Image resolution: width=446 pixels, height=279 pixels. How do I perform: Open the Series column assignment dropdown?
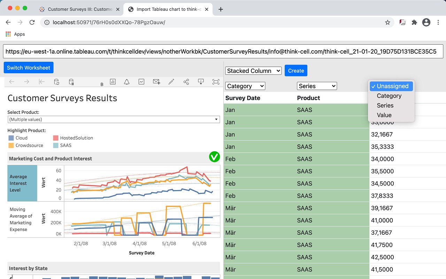[x=317, y=86]
